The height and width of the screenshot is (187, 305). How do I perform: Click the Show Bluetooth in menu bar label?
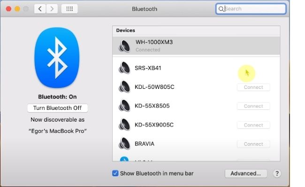pyautogui.click(x=157, y=173)
